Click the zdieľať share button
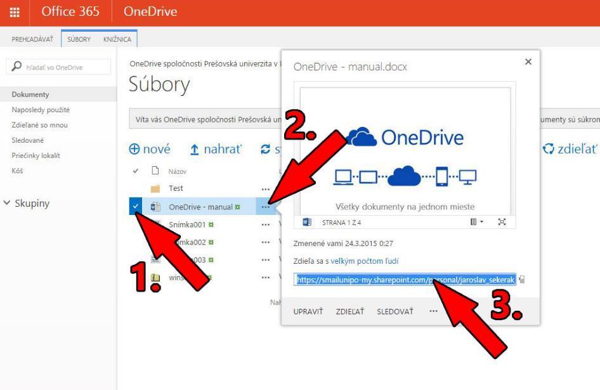Viewport: 600px width, 390px height. click(x=570, y=149)
